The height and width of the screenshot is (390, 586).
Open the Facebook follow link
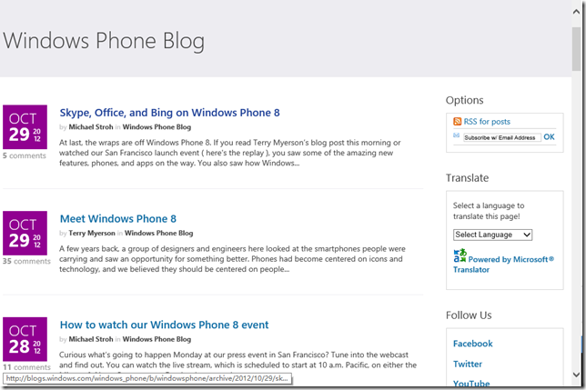[473, 344]
